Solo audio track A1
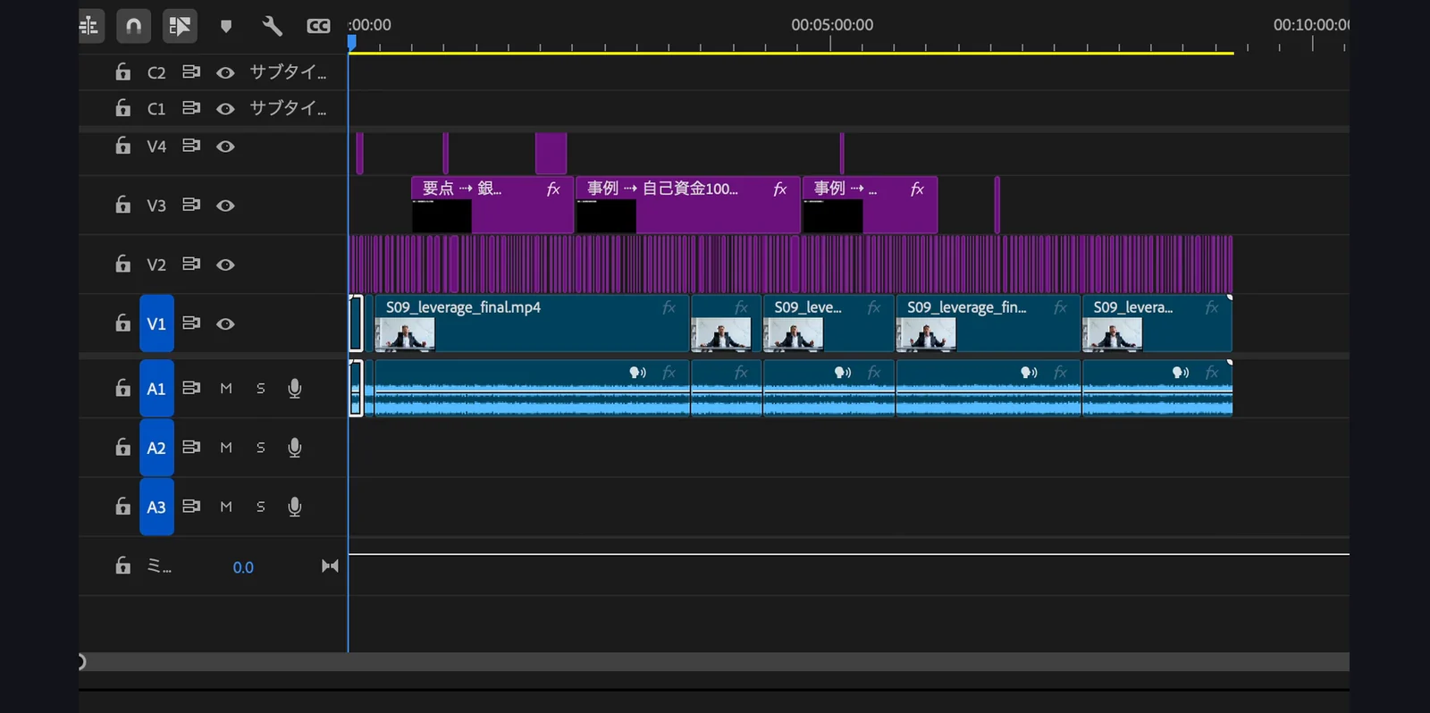 click(261, 389)
